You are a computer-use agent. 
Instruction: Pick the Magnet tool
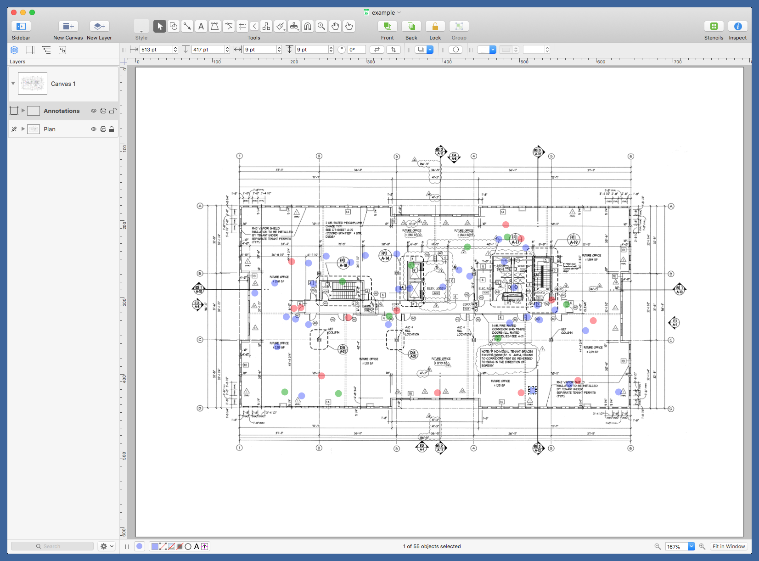pos(308,26)
